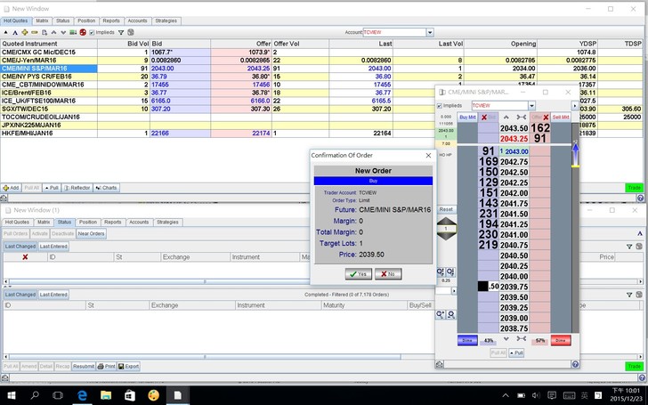
Task: Cancel the order by clicking No
Action: pyautogui.click(x=390, y=274)
